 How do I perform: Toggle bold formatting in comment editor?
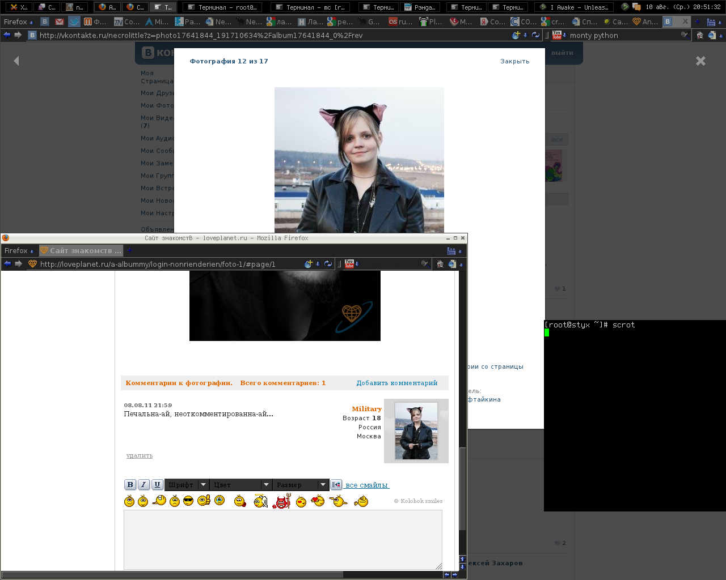tap(130, 485)
